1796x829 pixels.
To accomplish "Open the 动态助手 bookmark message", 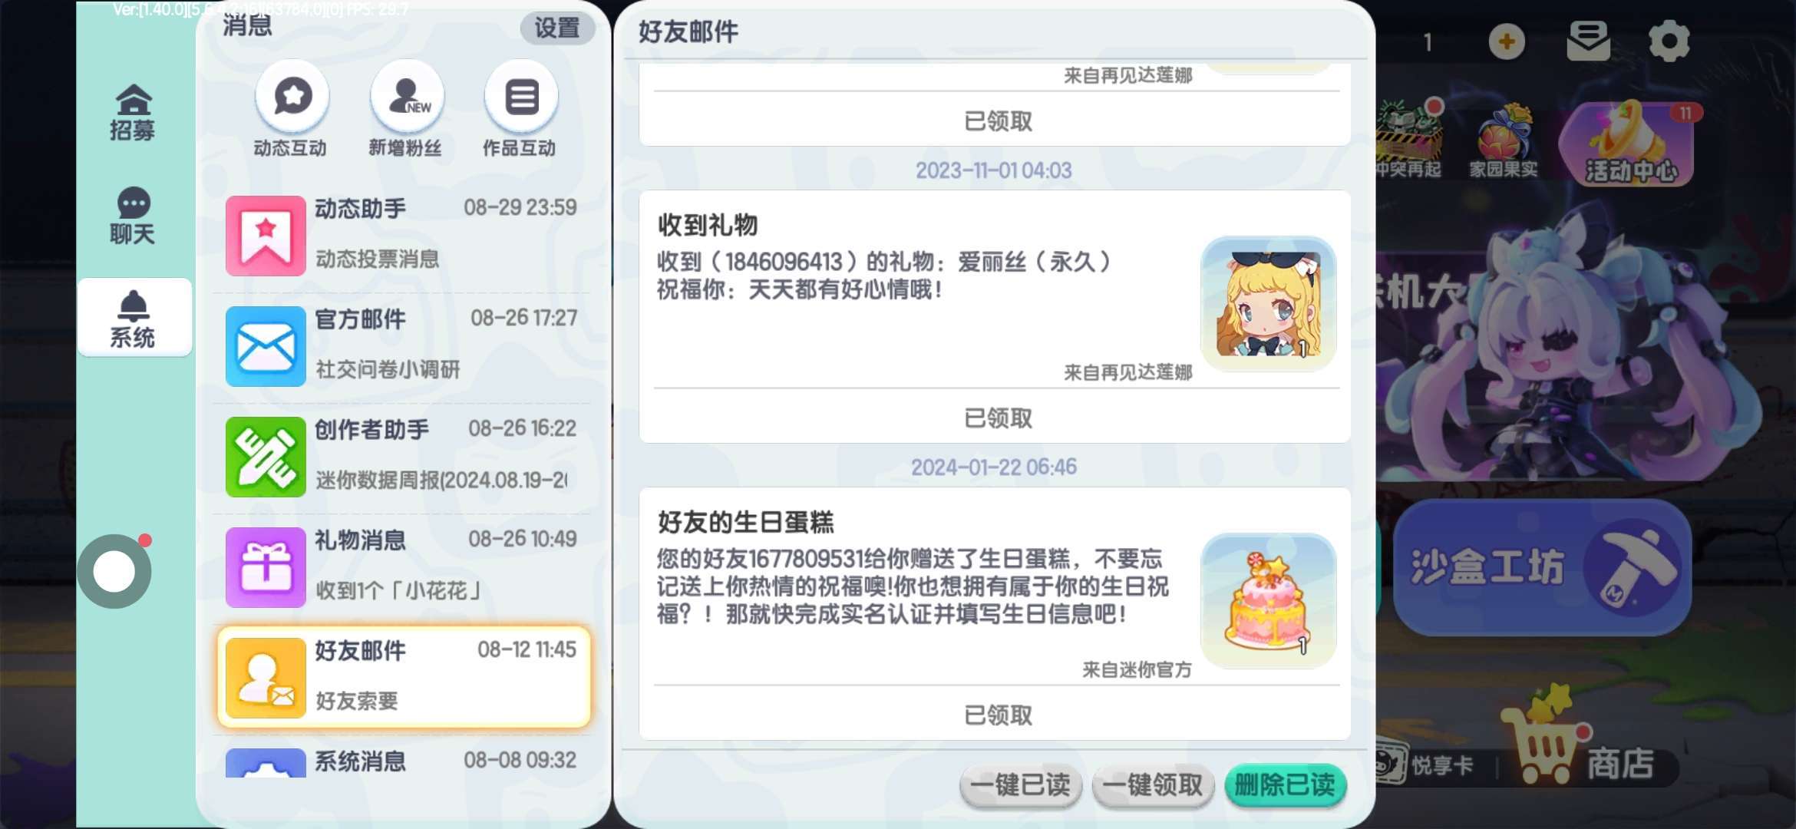I will point(404,235).
